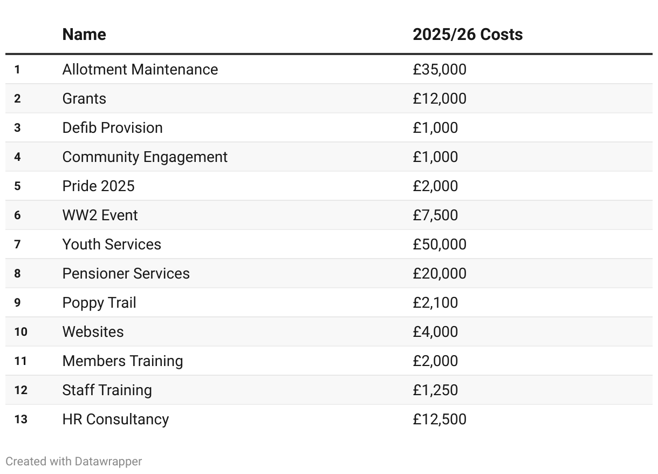Select the Pride 2025 row name
The image size is (658, 474).
(98, 186)
